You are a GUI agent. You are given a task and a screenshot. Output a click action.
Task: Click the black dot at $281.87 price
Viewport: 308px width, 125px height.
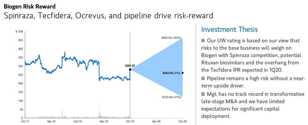[x=130, y=70]
